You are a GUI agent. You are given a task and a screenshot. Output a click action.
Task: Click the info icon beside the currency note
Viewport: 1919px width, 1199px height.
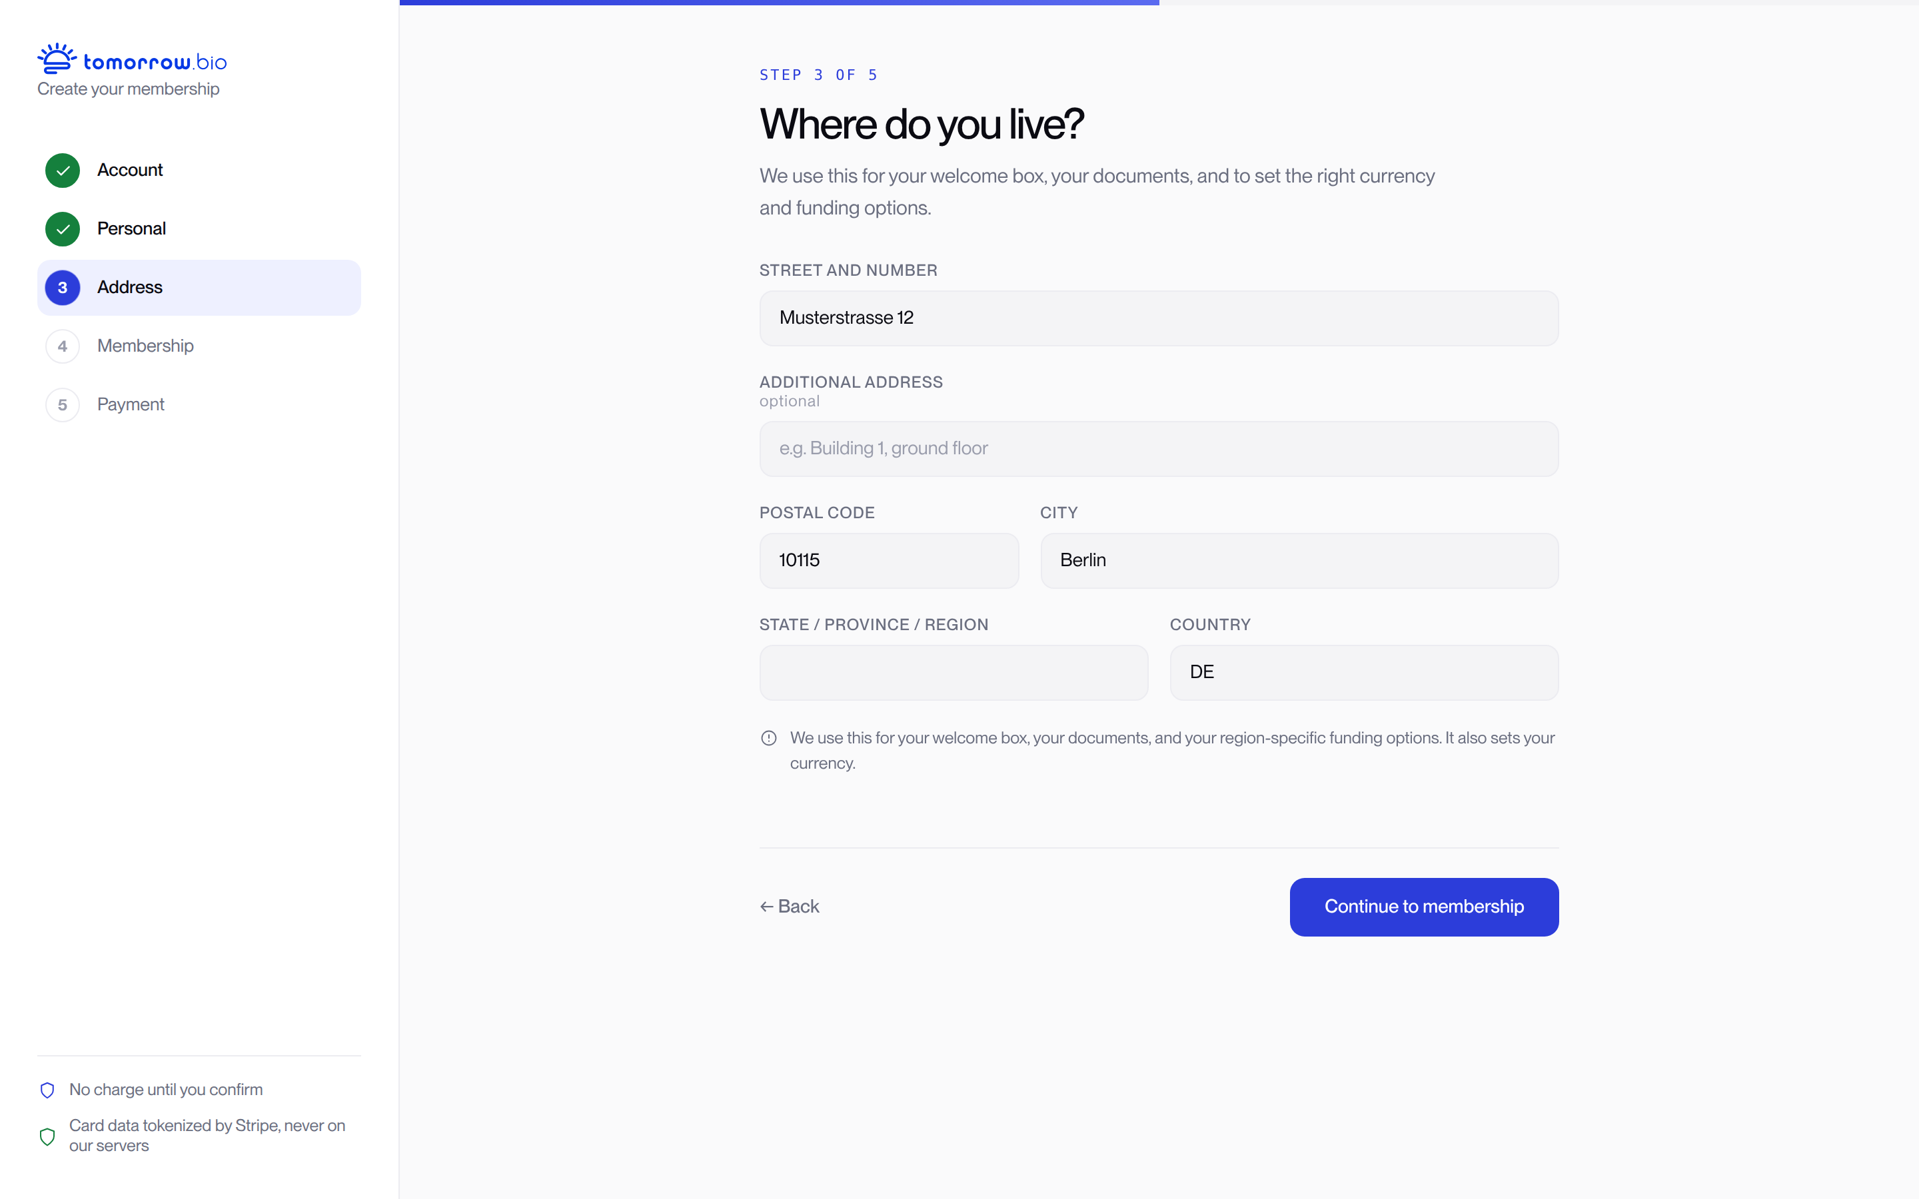coord(768,738)
